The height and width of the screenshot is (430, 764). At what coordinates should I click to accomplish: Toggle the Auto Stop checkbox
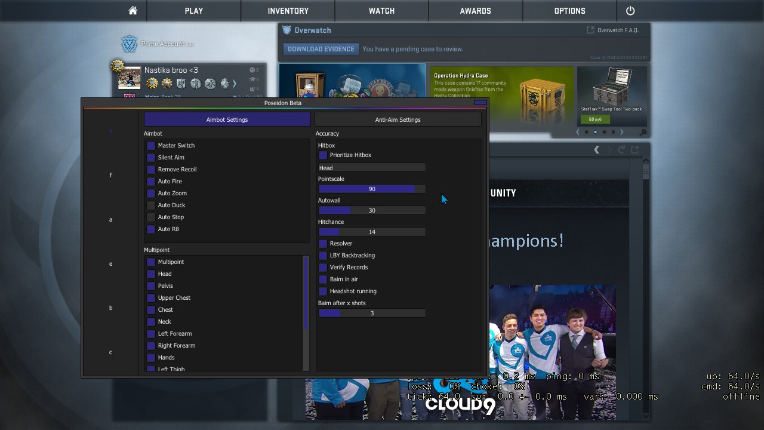(x=151, y=217)
